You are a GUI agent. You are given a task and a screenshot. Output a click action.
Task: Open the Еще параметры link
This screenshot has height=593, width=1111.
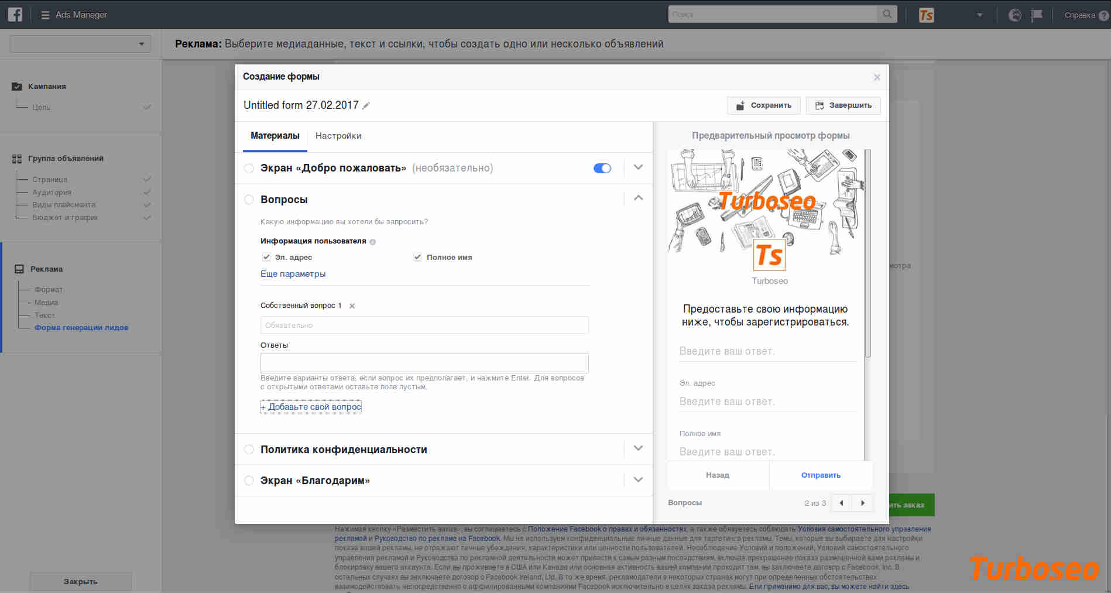tap(293, 274)
